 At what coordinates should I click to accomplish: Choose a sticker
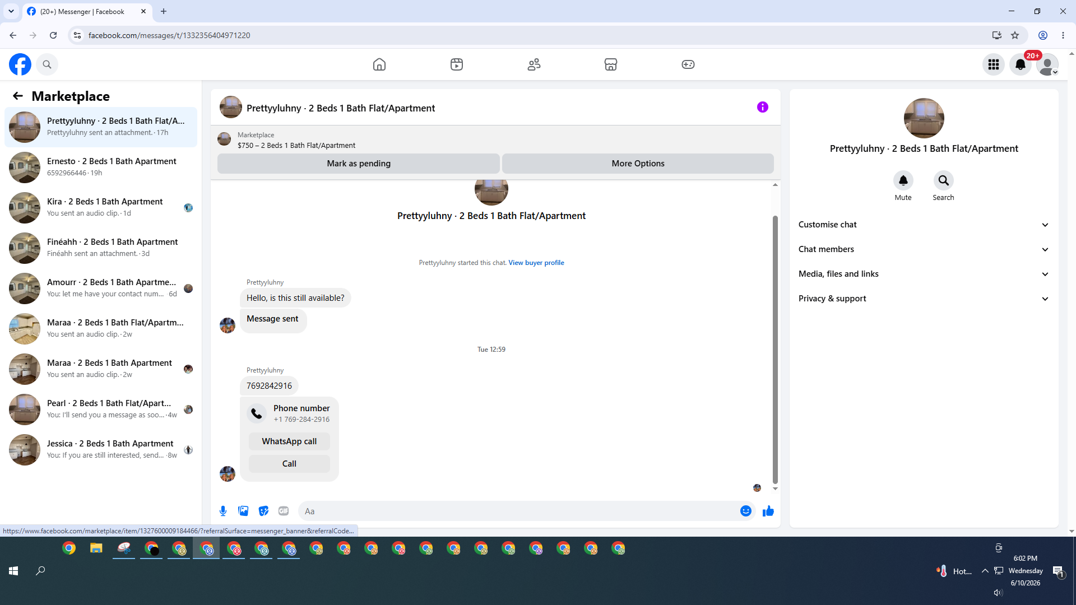pos(263,511)
